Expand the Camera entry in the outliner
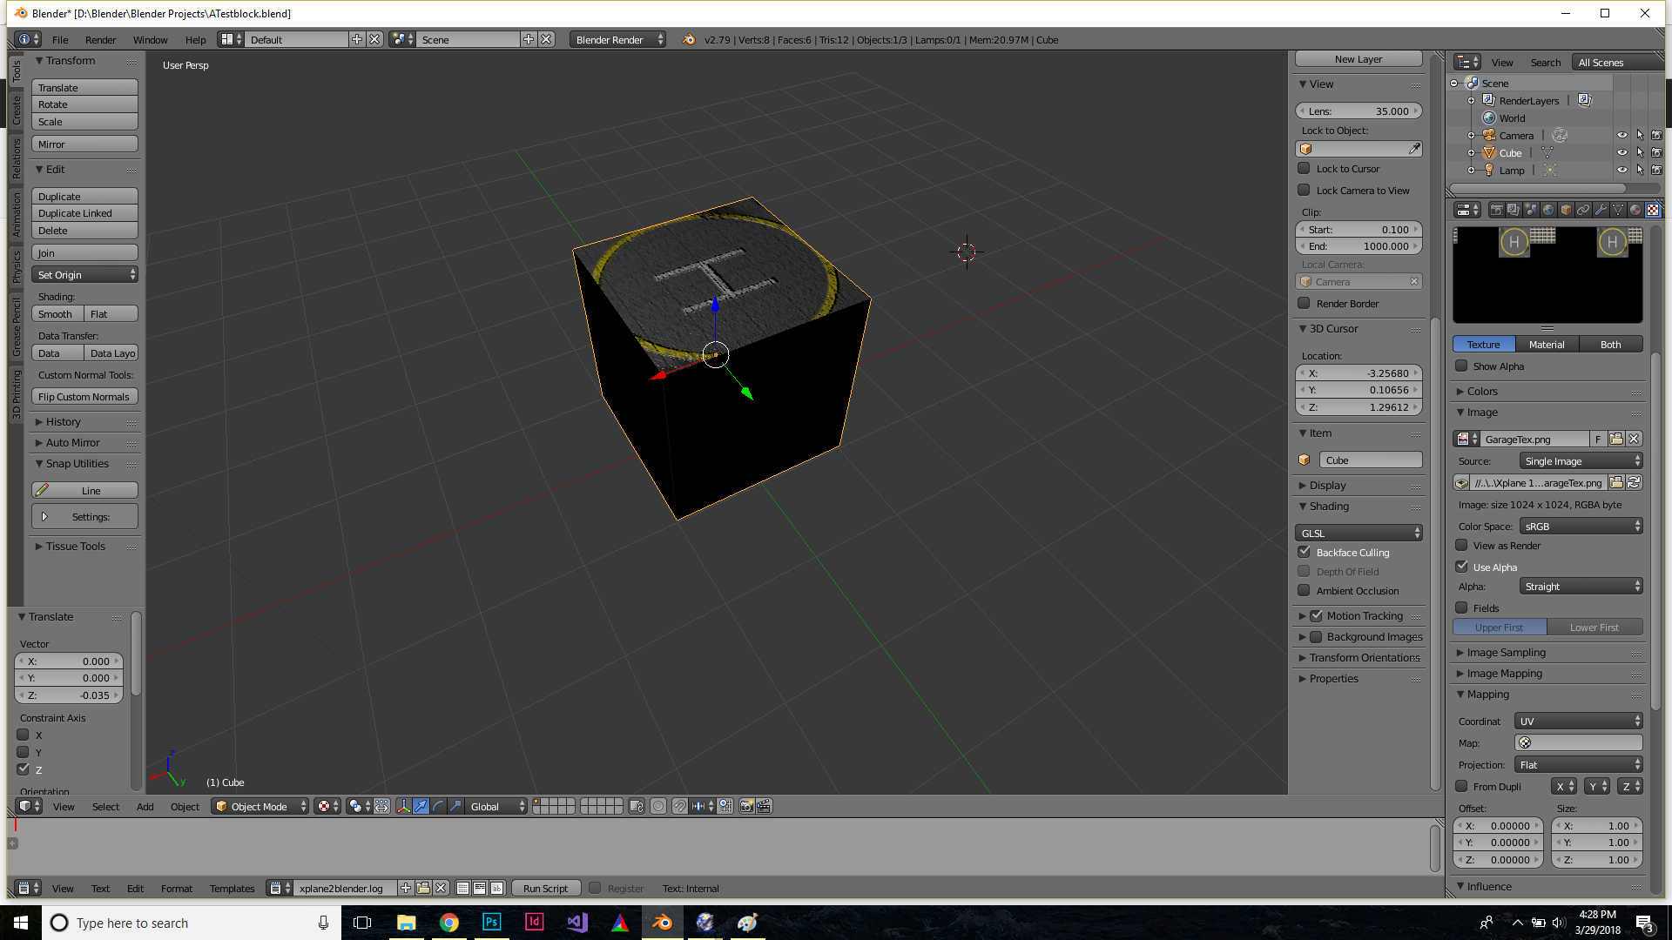The width and height of the screenshot is (1672, 940). pos(1472,135)
